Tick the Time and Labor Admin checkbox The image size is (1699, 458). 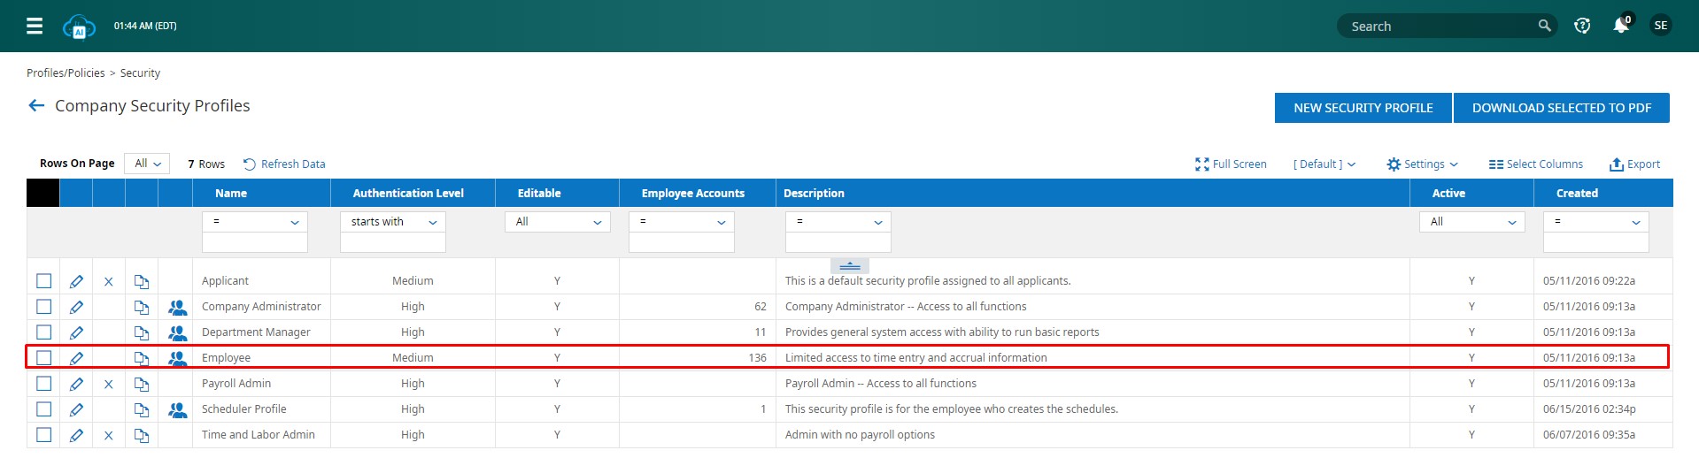[44, 435]
